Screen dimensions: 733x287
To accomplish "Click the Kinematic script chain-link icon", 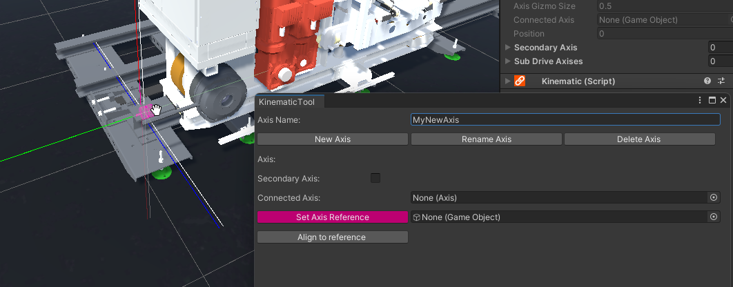I will pyautogui.click(x=520, y=81).
